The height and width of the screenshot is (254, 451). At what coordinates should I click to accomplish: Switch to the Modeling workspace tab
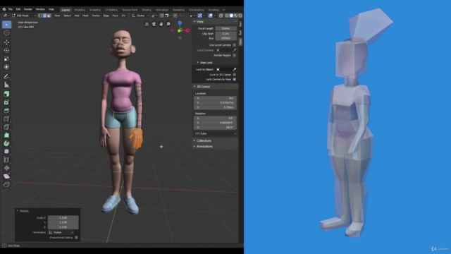click(x=80, y=10)
